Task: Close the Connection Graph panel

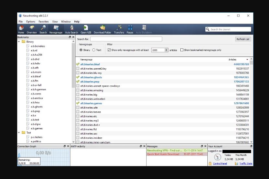Action: [x=68, y=146]
